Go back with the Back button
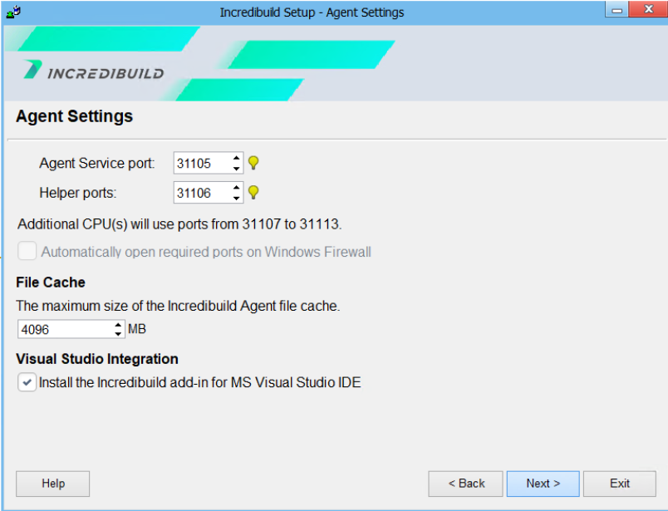The image size is (668, 511). click(x=465, y=484)
